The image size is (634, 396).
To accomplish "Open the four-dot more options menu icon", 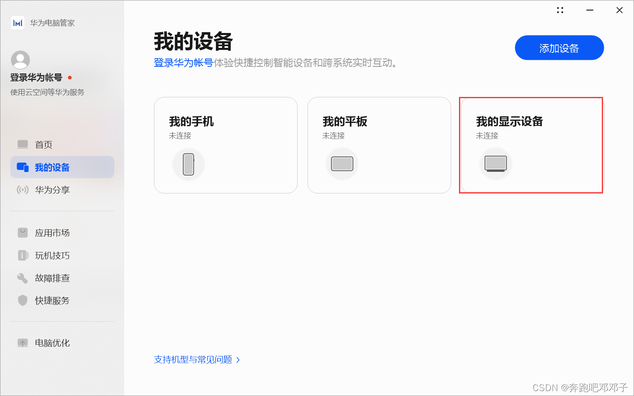I will pyautogui.click(x=560, y=10).
